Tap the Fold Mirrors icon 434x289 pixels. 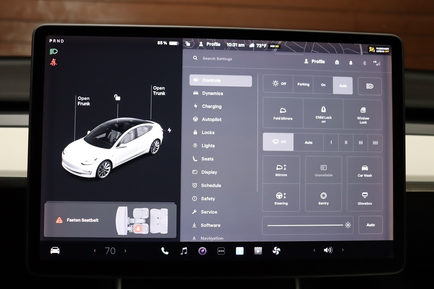pos(283,113)
